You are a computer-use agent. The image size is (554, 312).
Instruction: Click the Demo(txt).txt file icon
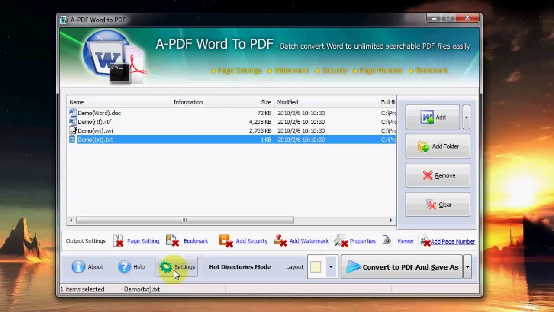[x=73, y=140]
